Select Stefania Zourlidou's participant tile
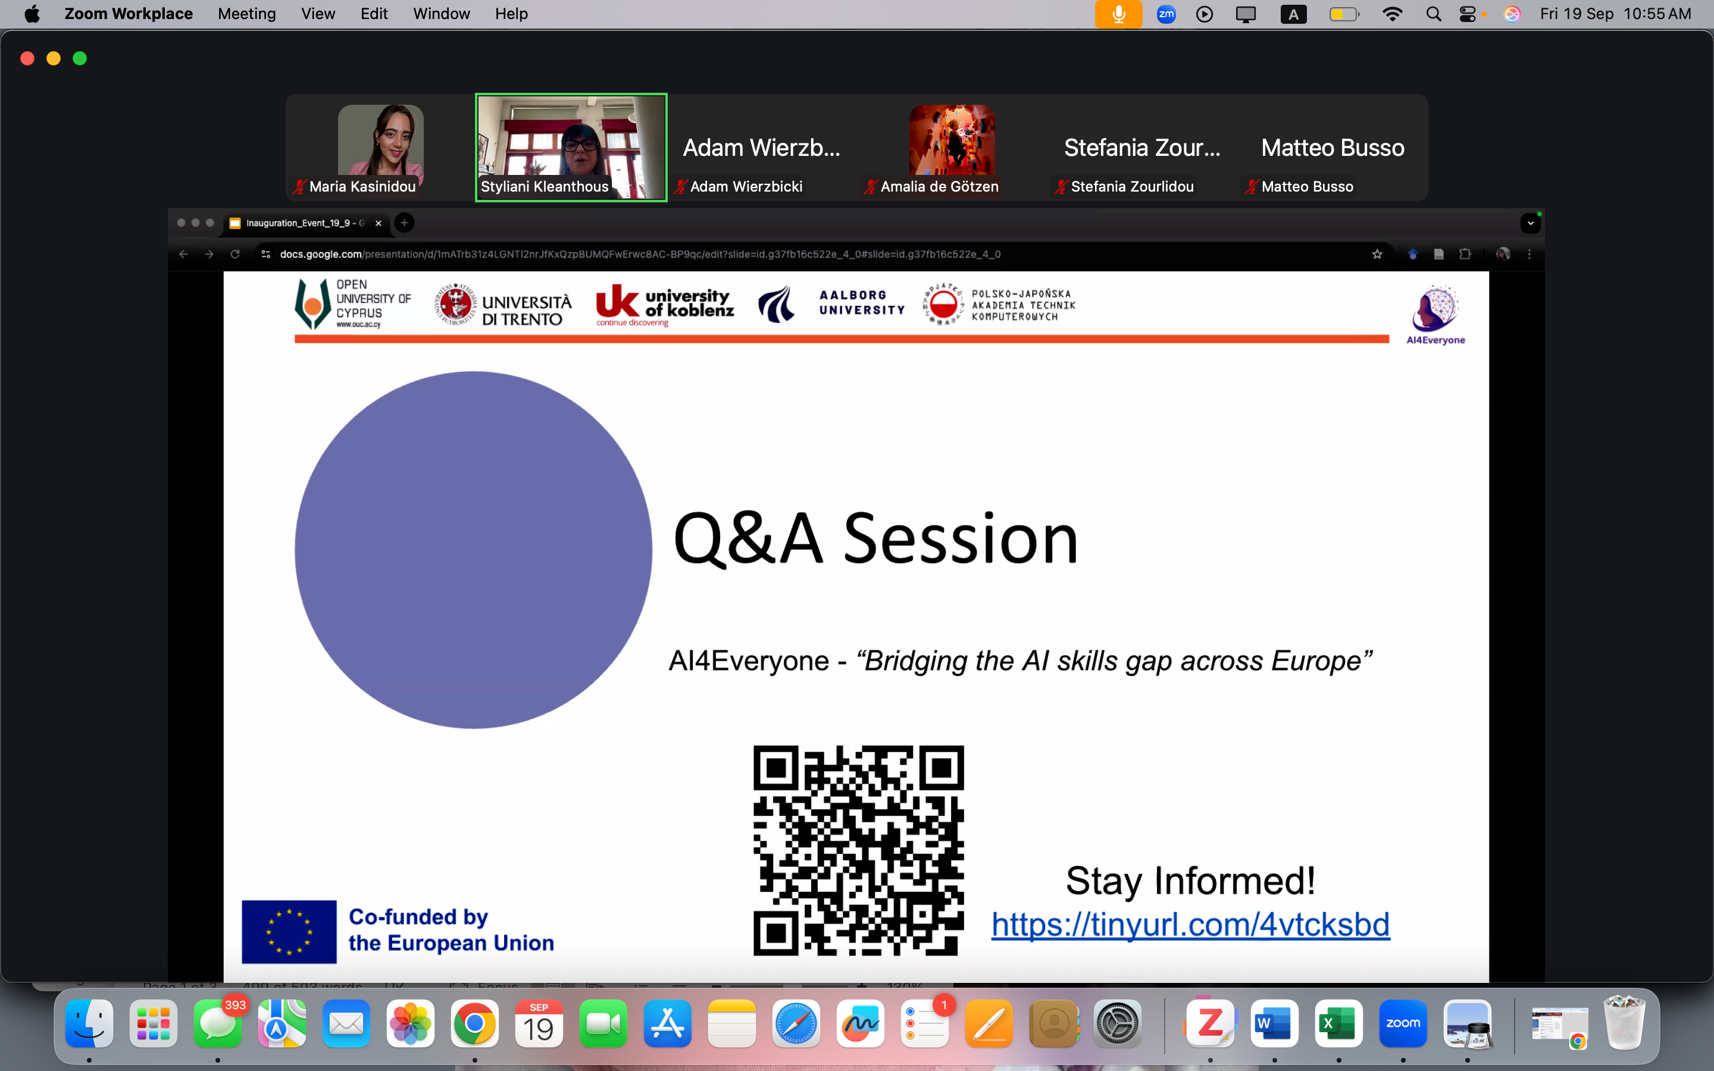The height and width of the screenshot is (1071, 1714). coord(1143,148)
